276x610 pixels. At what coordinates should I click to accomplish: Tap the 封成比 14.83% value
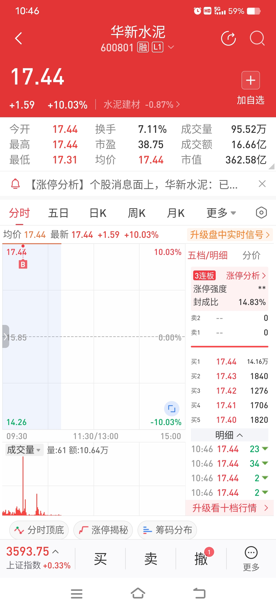(252, 302)
